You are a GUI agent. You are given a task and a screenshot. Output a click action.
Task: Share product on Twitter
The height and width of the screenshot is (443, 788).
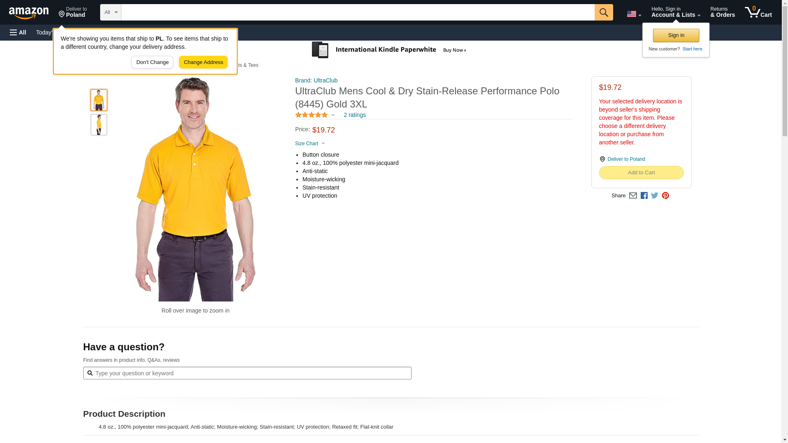point(655,196)
